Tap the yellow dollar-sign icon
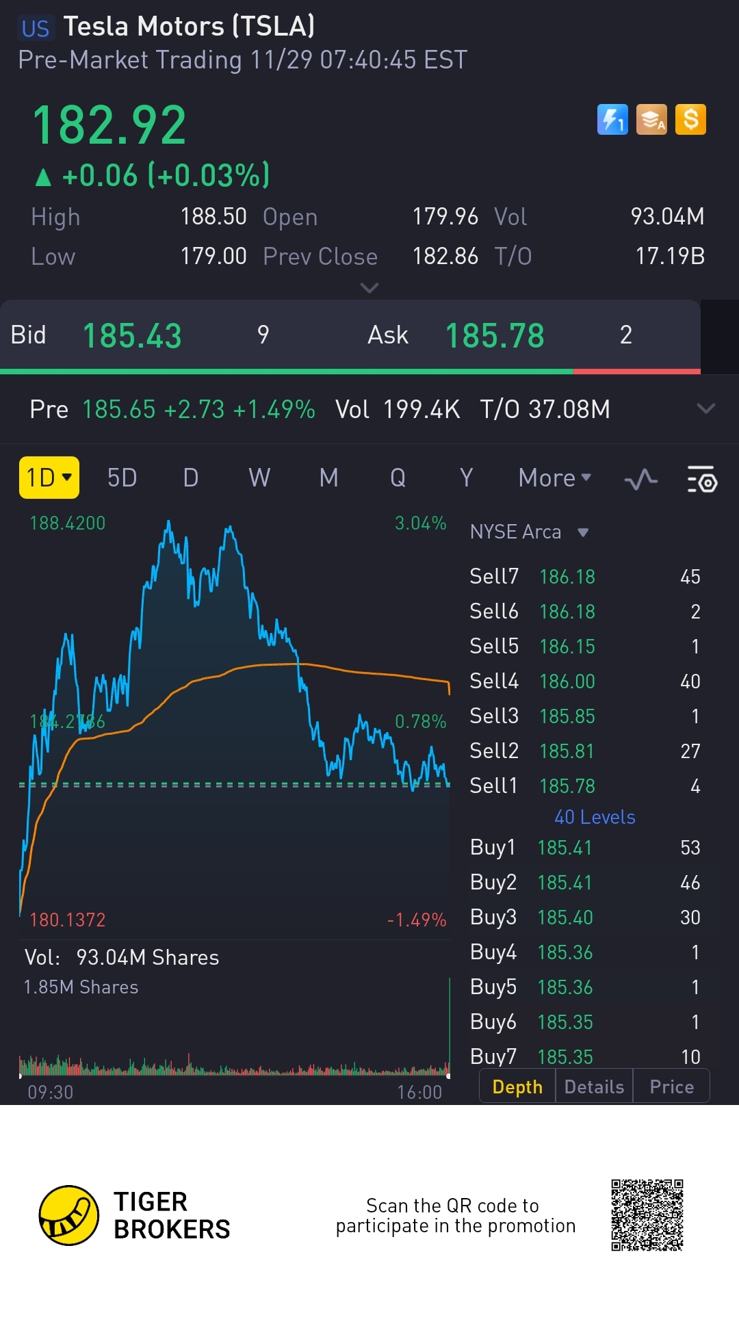The width and height of the screenshot is (739, 1326). click(690, 120)
